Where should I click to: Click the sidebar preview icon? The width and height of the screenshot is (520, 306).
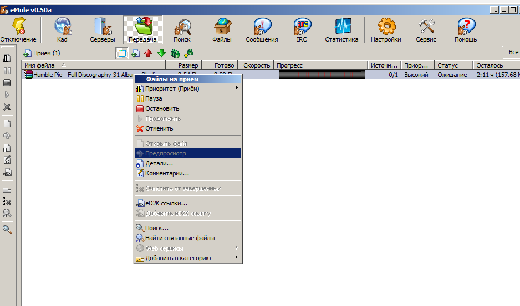click(7, 136)
